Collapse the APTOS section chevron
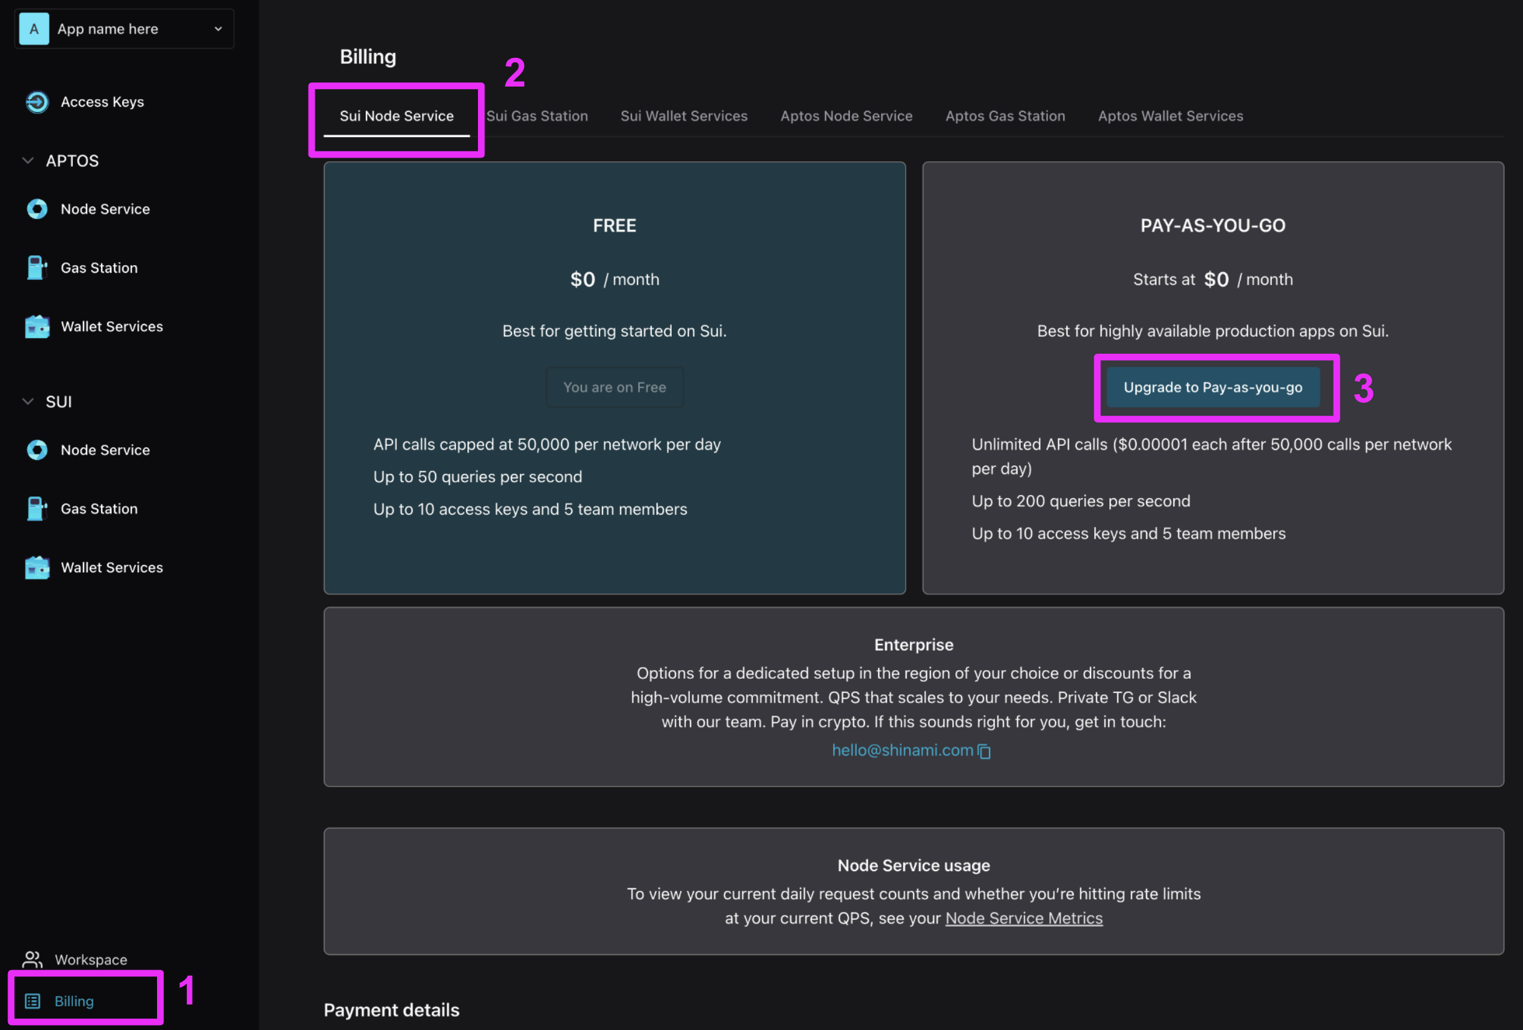 tap(28, 161)
